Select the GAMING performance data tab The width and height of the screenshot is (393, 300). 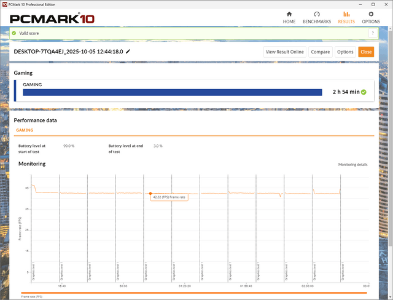tap(25, 130)
